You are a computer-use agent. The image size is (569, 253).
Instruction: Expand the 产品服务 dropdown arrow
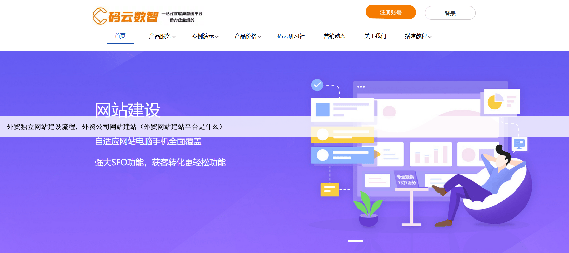(x=174, y=37)
